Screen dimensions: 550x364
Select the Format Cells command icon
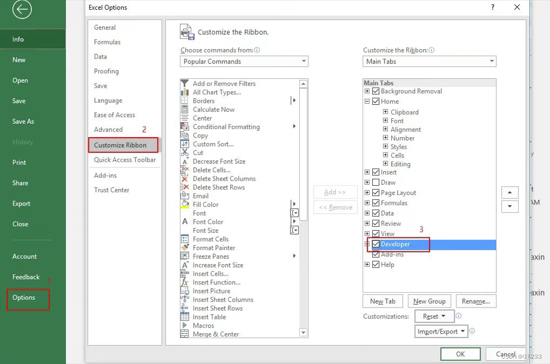point(184,239)
